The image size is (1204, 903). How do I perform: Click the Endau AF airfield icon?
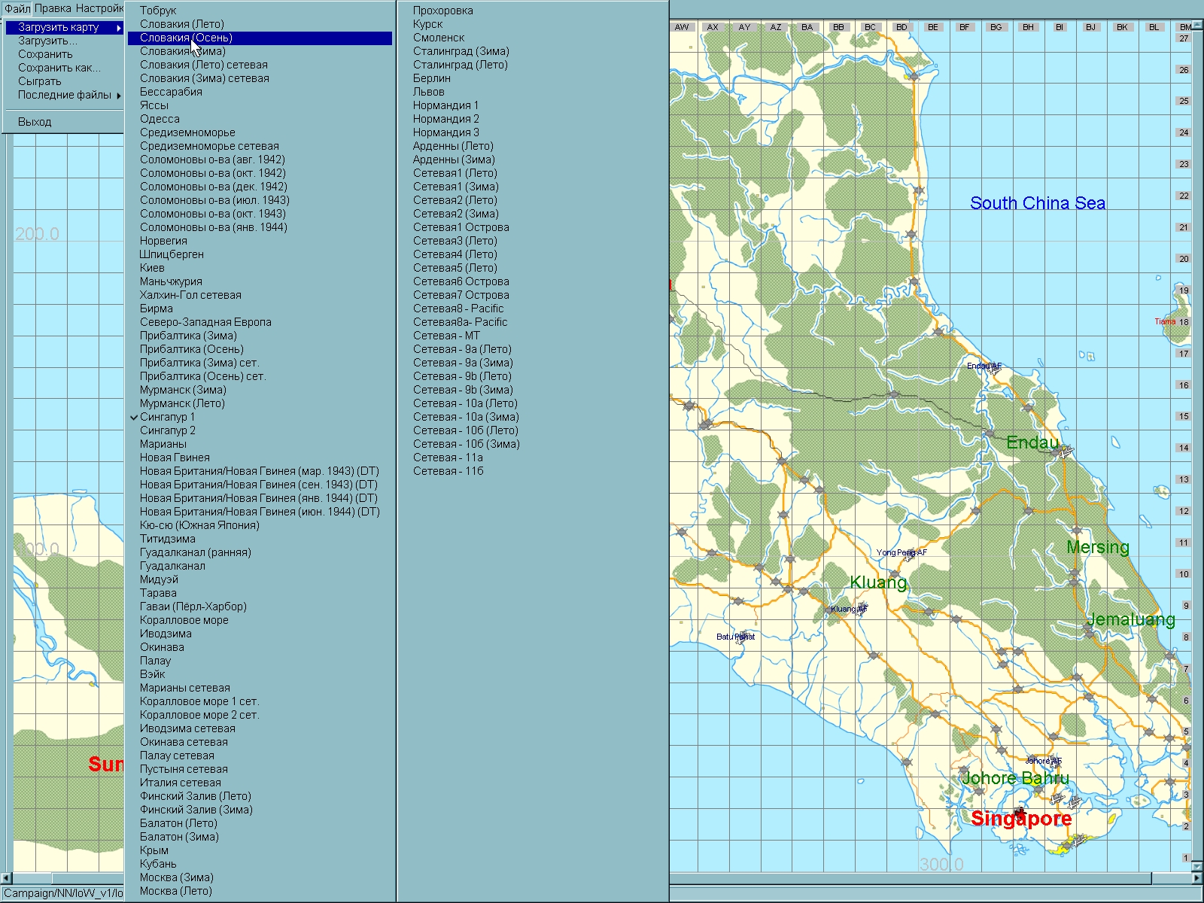pyautogui.click(x=996, y=369)
